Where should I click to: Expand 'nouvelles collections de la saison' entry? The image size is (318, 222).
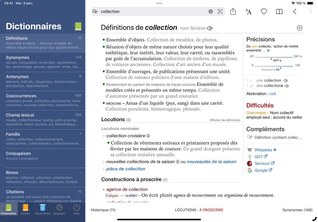point(103,162)
